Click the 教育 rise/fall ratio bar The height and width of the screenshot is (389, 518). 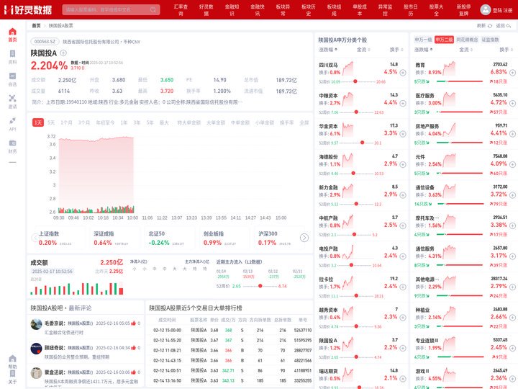point(460,81)
